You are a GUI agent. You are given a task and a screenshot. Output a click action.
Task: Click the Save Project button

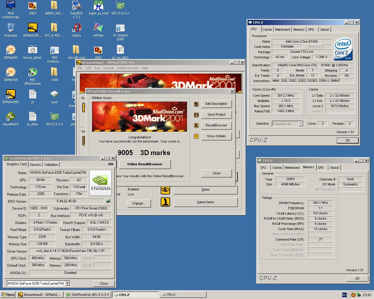[216, 114]
